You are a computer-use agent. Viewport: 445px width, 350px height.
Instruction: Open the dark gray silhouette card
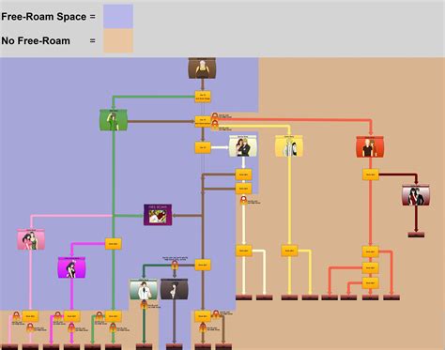175,289
